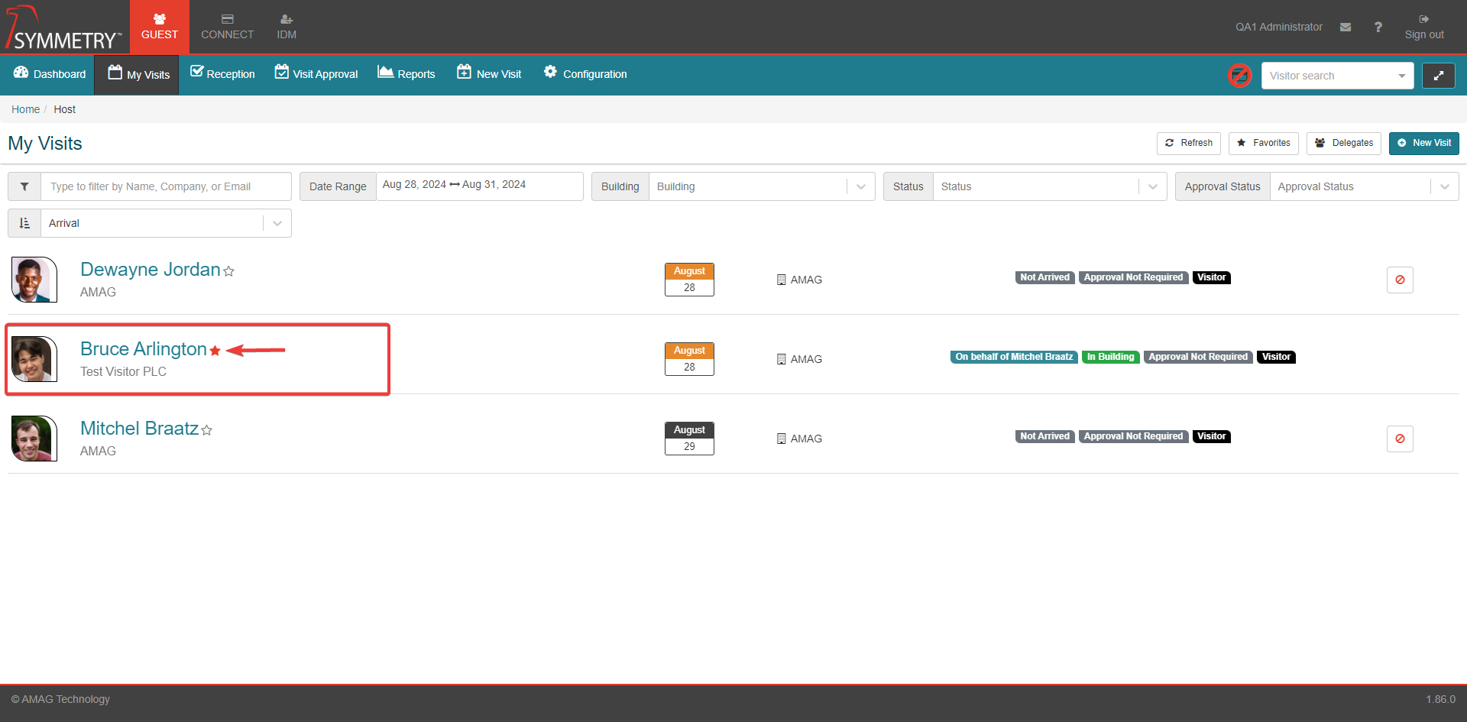Unfavorite Bruce Arlington via the red star
The width and height of the screenshot is (1467, 722).
[x=215, y=351]
